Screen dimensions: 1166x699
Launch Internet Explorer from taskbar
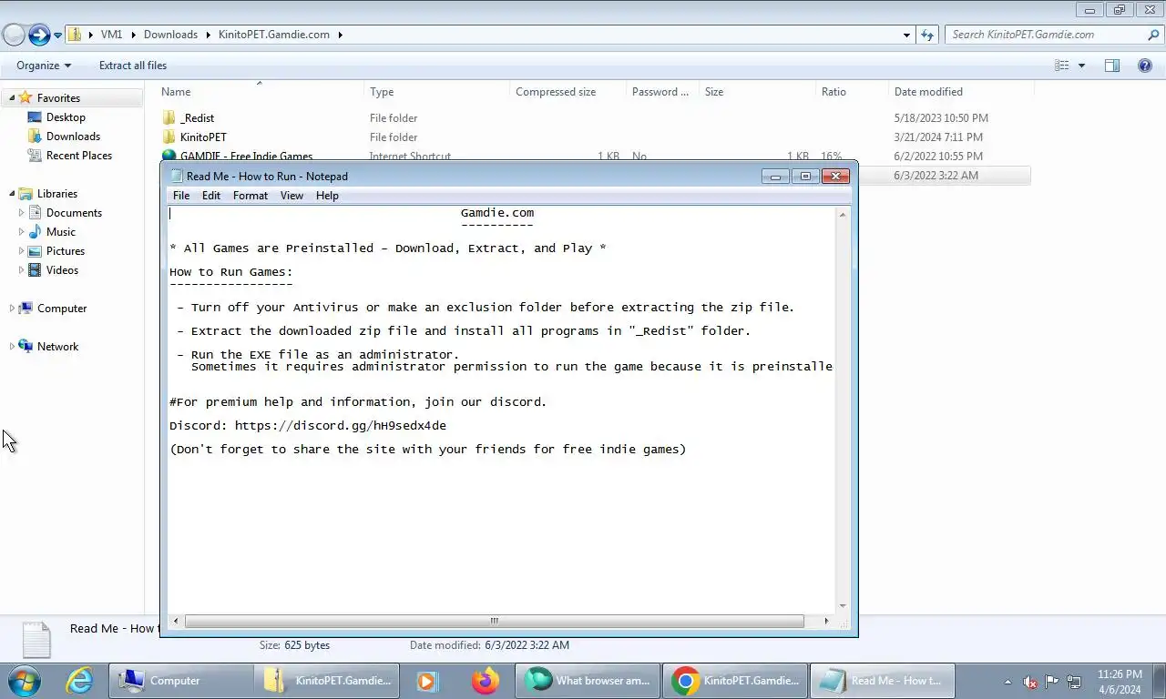pos(79,680)
